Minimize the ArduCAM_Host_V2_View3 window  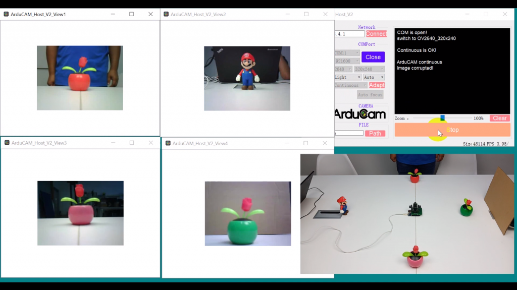pyautogui.click(x=113, y=143)
